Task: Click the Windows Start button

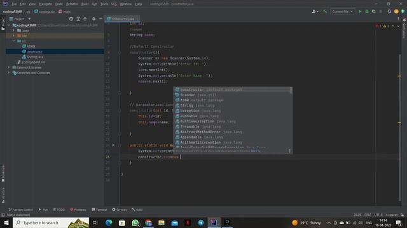Action: point(6,222)
